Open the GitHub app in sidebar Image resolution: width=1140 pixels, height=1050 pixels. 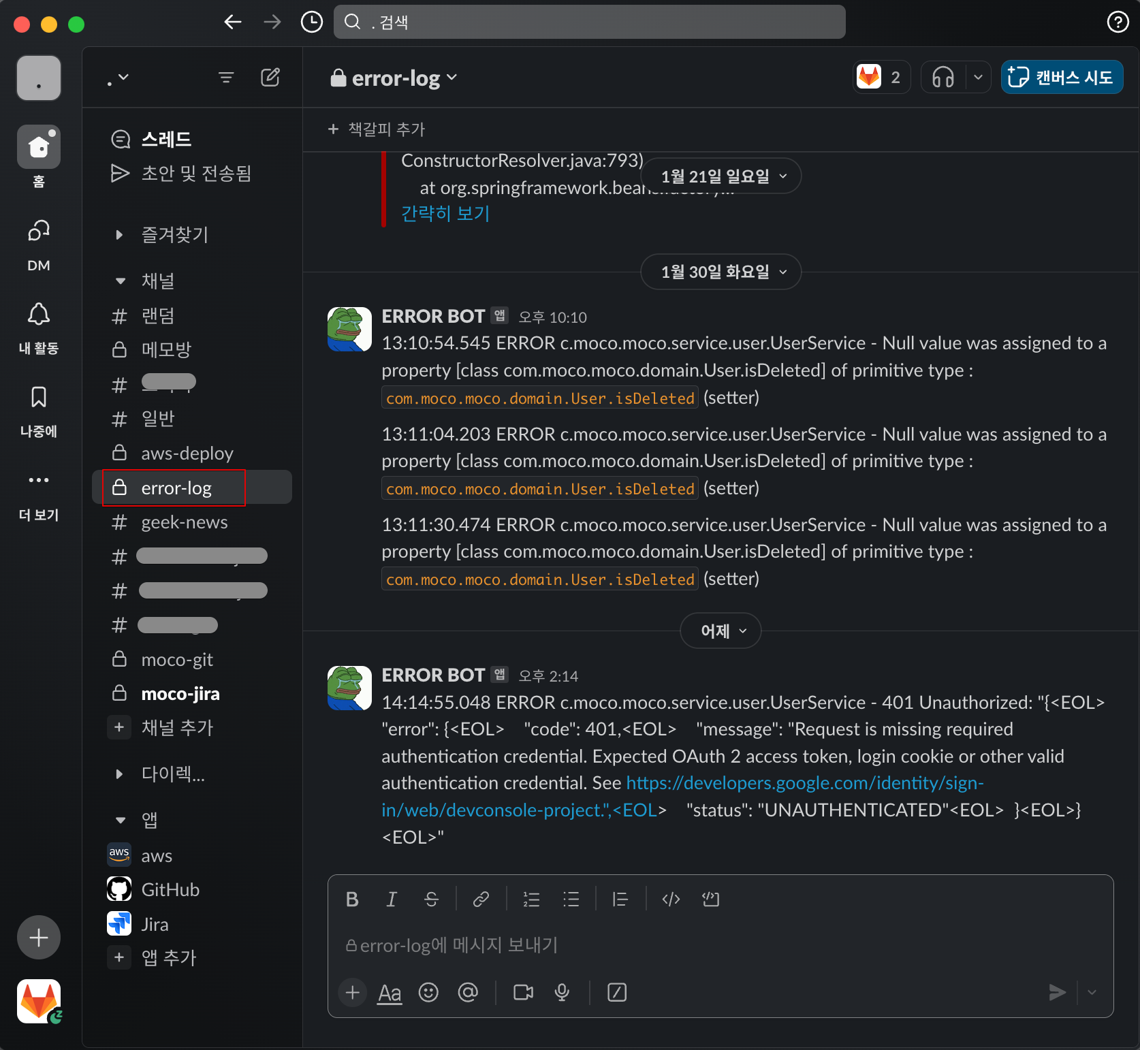click(x=192, y=890)
